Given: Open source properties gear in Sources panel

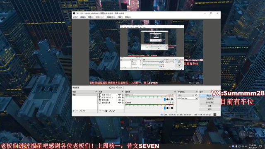Looking at the screenshot, I should [x=106, y=111].
